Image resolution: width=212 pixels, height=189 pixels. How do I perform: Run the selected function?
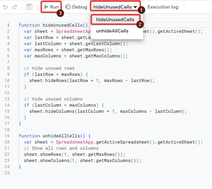point(51,7)
